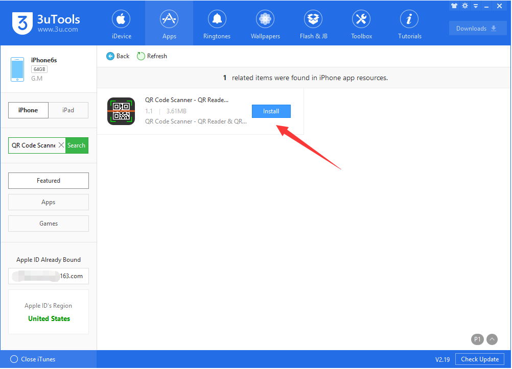Viewport: 512px width, 369px height.
Task: Click the iPhone6s device name
Action: coord(44,60)
